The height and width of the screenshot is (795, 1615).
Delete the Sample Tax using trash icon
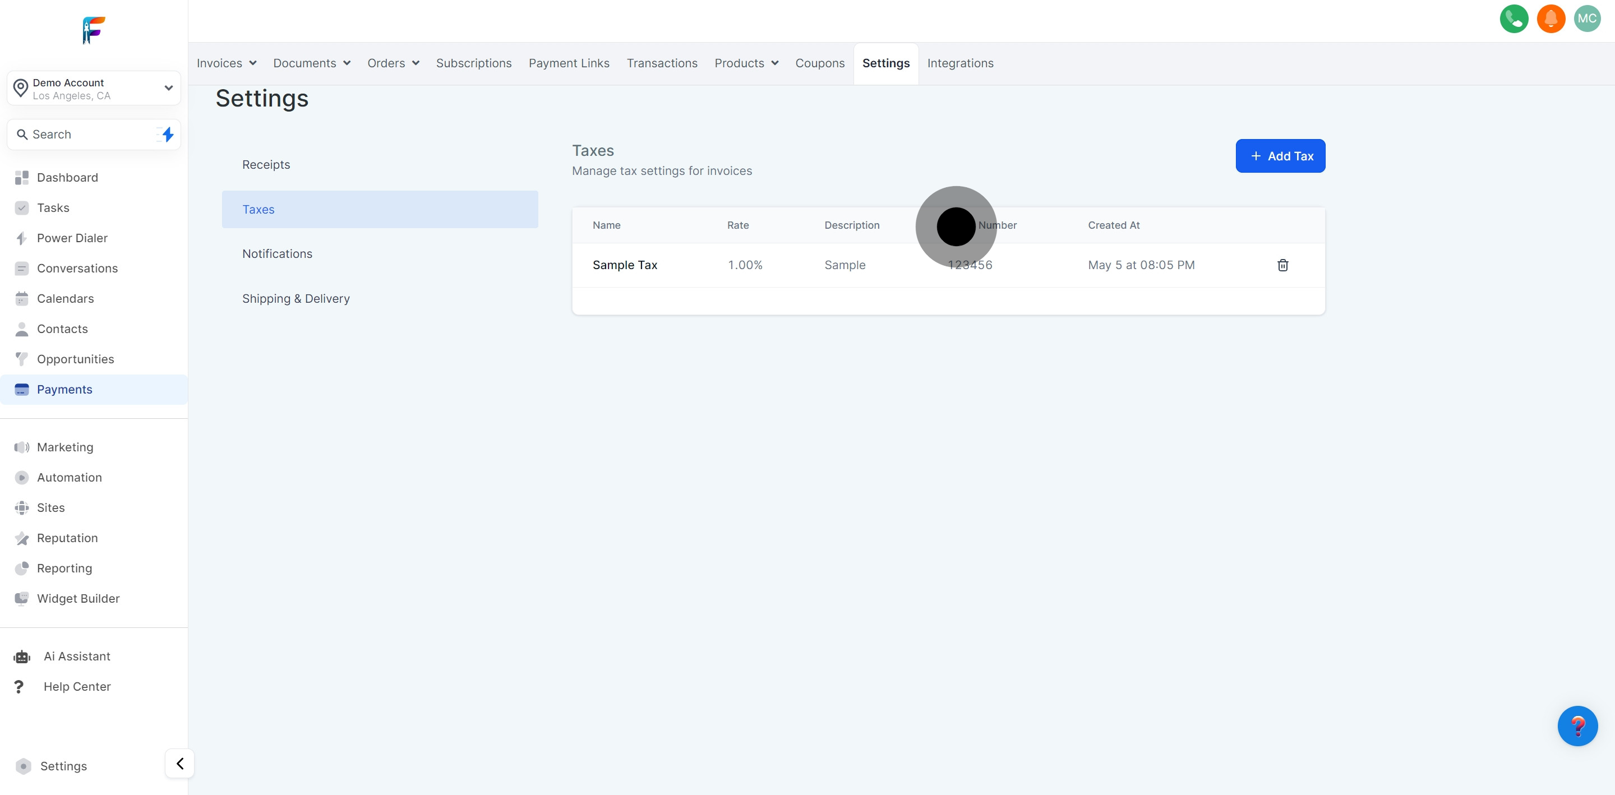[1282, 265]
